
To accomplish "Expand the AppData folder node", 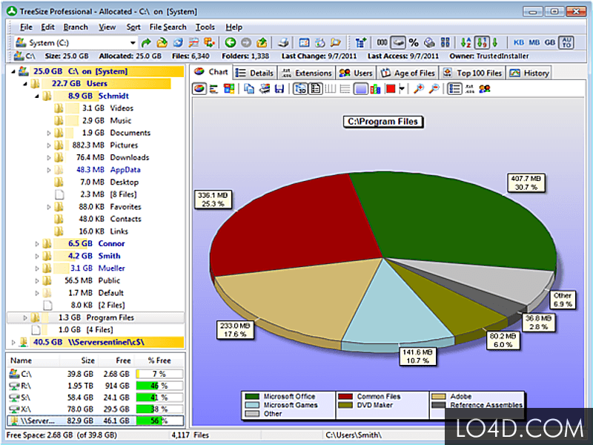I will [49, 171].
